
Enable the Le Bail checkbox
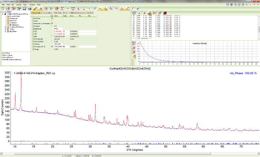tap(52, 21)
